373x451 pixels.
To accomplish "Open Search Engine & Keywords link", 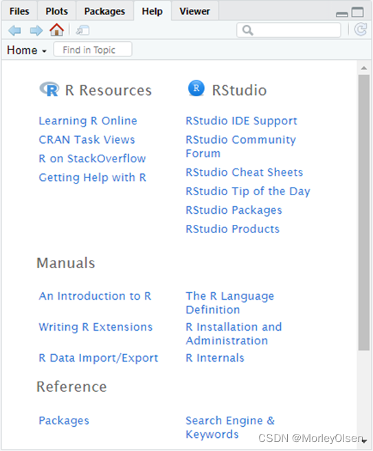I will pos(230,428).
